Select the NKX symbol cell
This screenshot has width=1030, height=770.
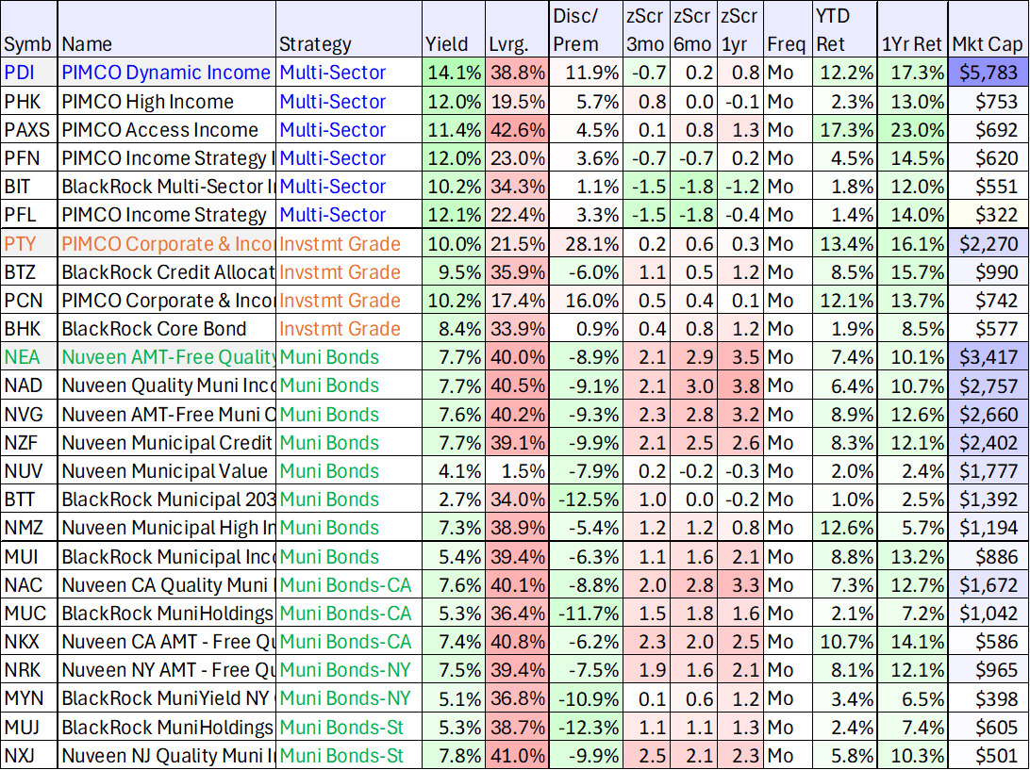pos(29,641)
